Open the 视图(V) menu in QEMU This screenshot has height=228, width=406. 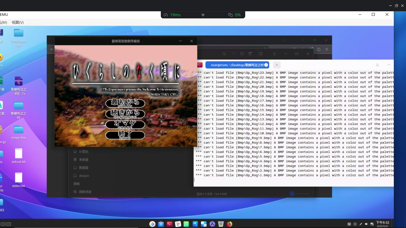18,23
